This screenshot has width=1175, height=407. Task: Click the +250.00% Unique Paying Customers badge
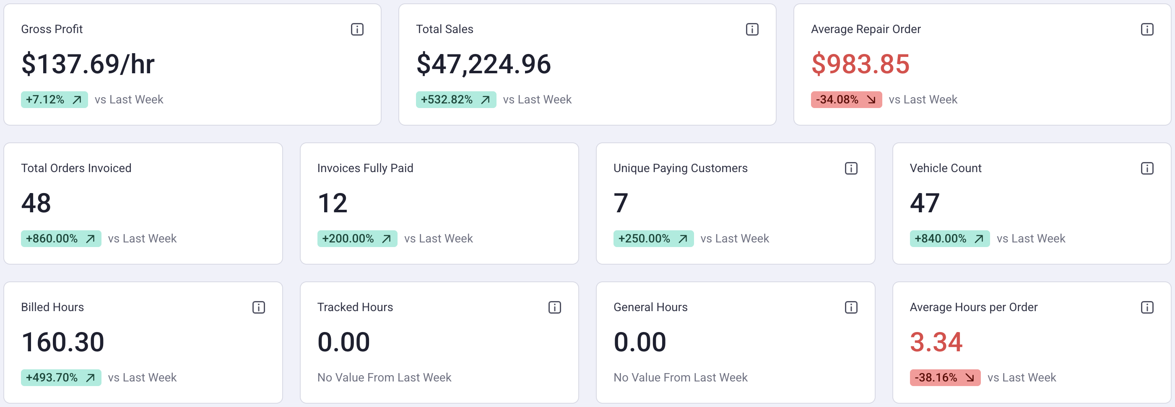tap(654, 239)
